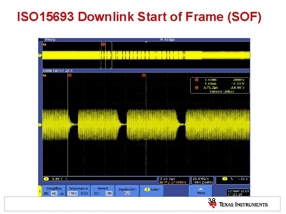
Task: Click the Δ75.2µs delta time readout
Action: tap(210, 88)
